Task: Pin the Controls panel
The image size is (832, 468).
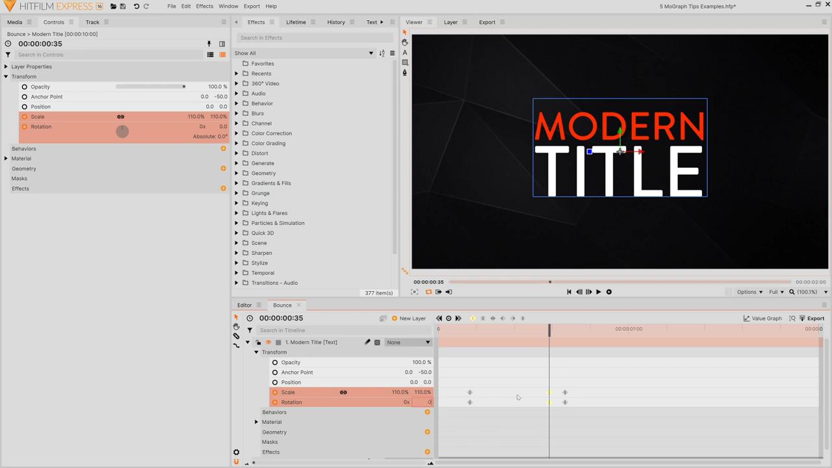Action: click(x=209, y=44)
